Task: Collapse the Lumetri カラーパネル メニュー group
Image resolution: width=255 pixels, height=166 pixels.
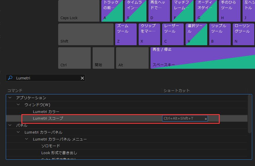Action: (27, 139)
